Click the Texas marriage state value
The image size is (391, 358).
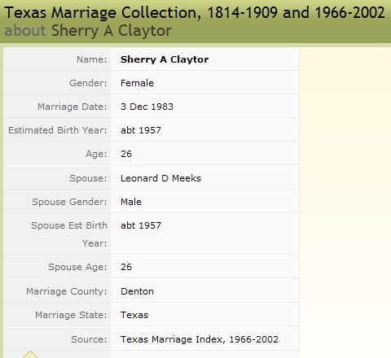[134, 315]
